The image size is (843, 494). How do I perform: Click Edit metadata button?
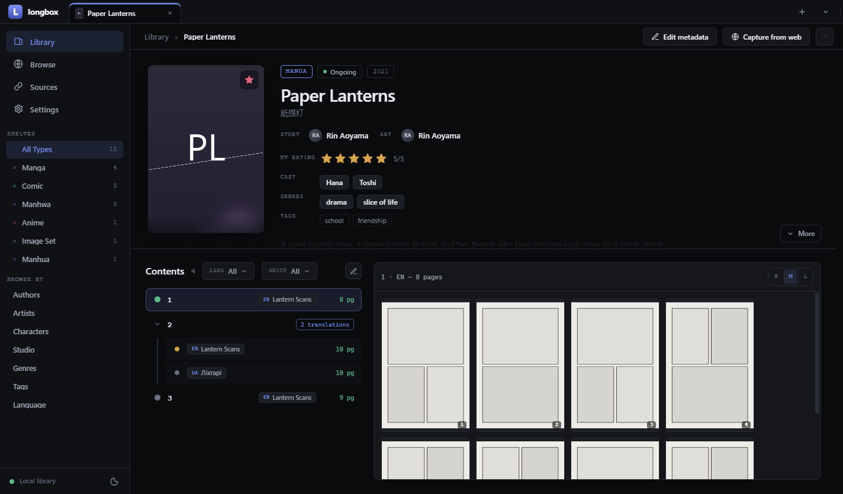[680, 37]
